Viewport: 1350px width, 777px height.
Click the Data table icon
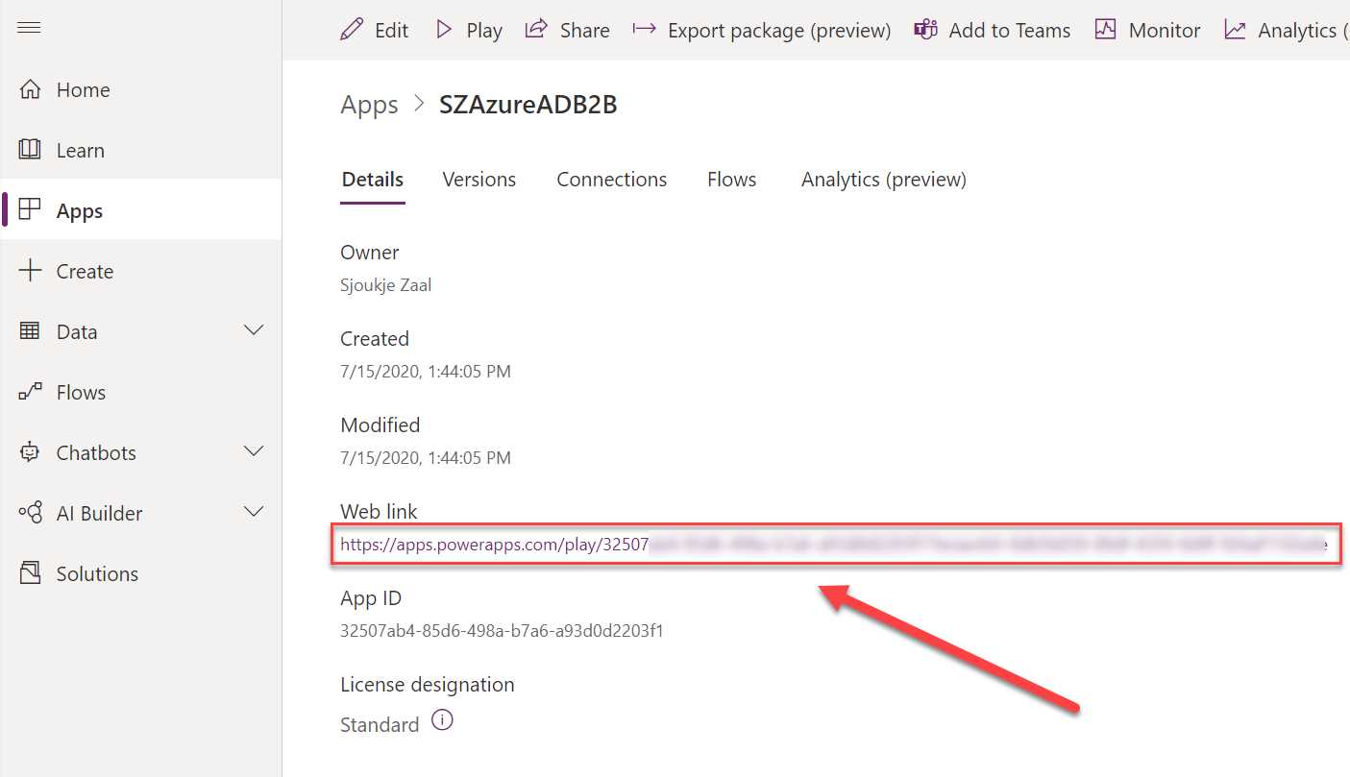coord(30,331)
